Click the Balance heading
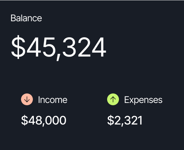 tap(26, 18)
